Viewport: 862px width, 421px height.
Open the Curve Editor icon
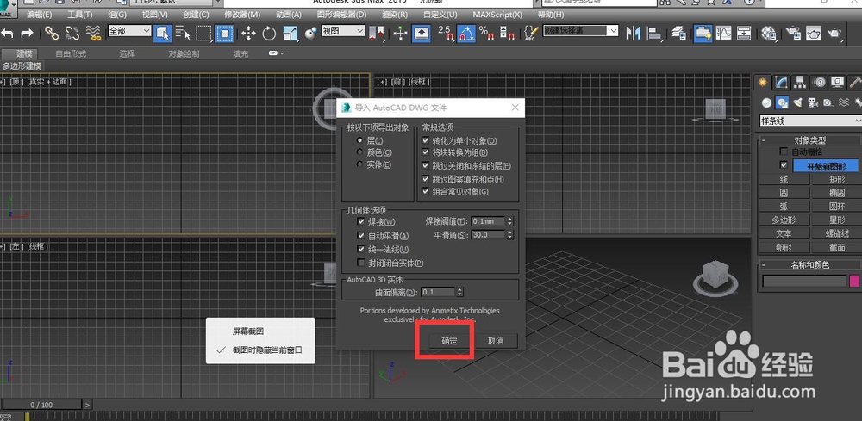[x=723, y=34]
